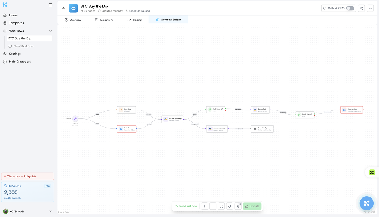Select the Portfolio node
Image resolution: width=379 pixels, height=217 pixels.
(x=126, y=129)
